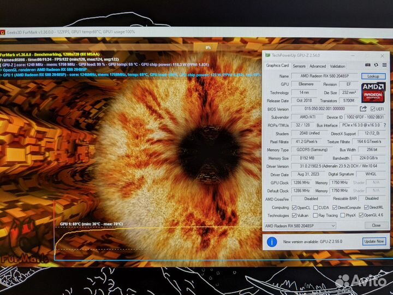Select the Graphics Card tab

pyautogui.click(x=277, y=66)
